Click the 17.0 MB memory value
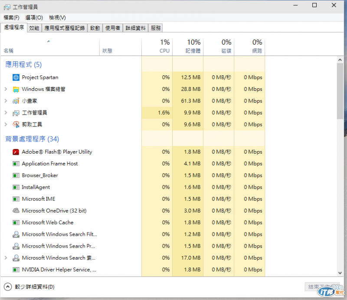347x300 pixels. coord(191,258)
